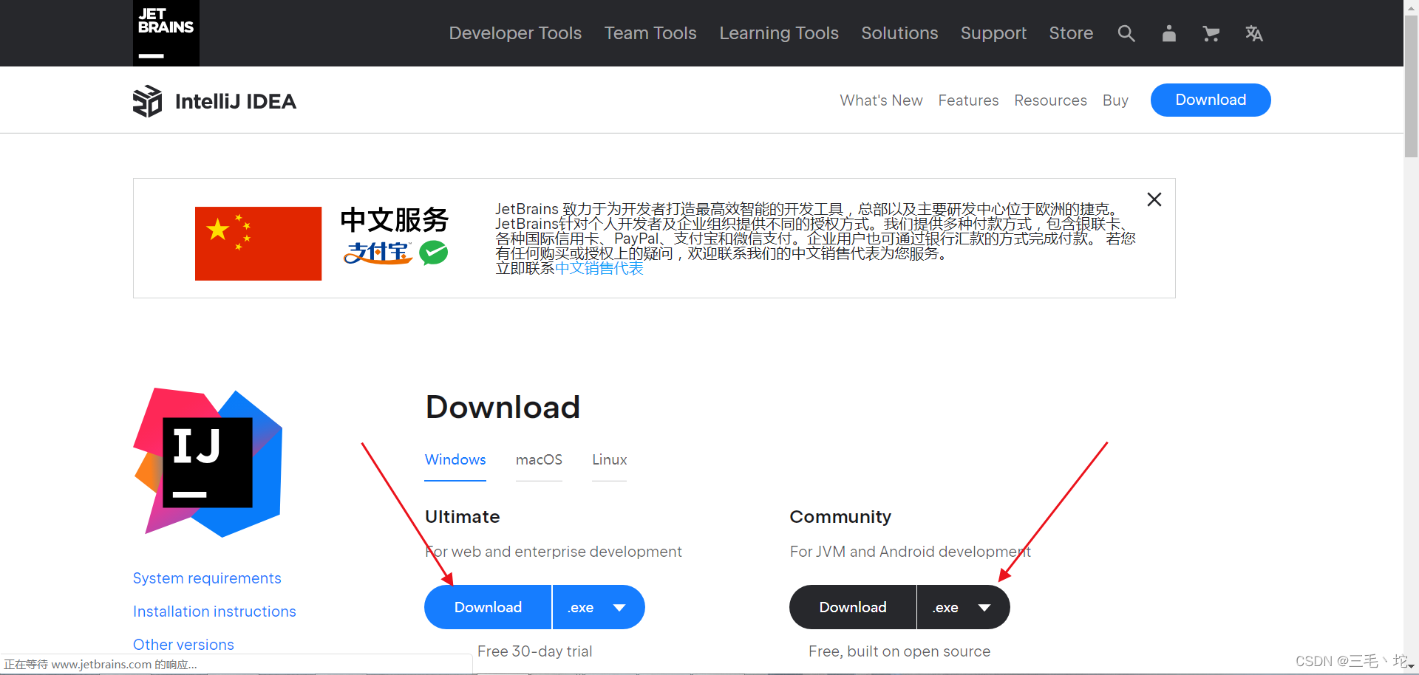Viewport: 1419px width, 675px height.
Task: Click the IntelliJ IDEA logo
Action: coord(213,100)
